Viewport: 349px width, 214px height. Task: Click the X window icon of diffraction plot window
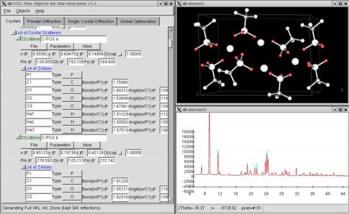179,109
